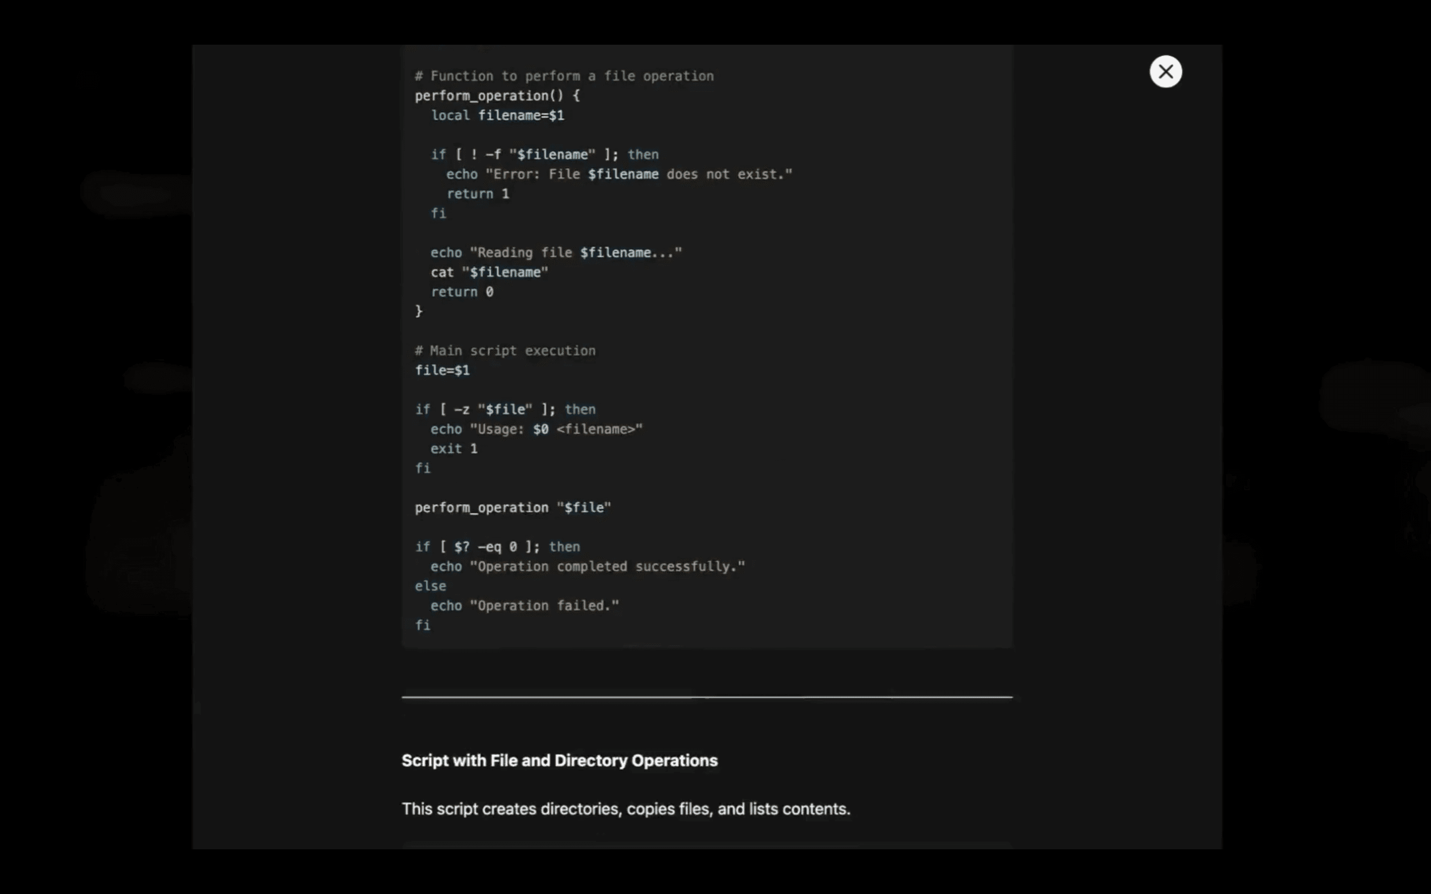
Task: Click the paragraph about creating directories
Action: click(625, 809)
